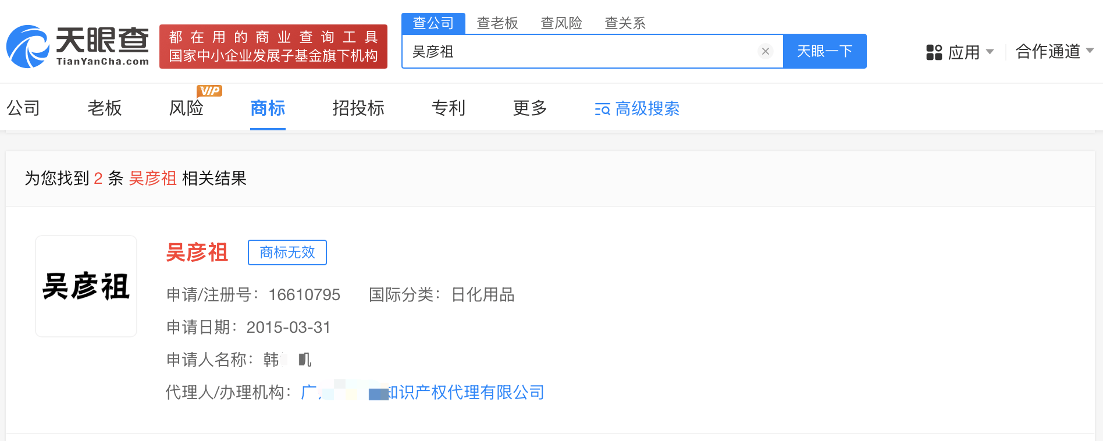Open the TianYanCha logo homepage
1103x441 pixels.
coord(77,47)
